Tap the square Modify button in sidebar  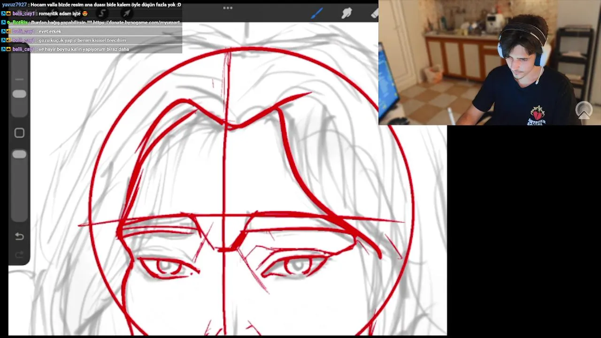point(19,133)
